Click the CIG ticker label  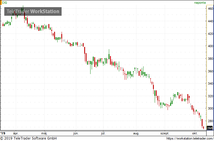[5, 3]
